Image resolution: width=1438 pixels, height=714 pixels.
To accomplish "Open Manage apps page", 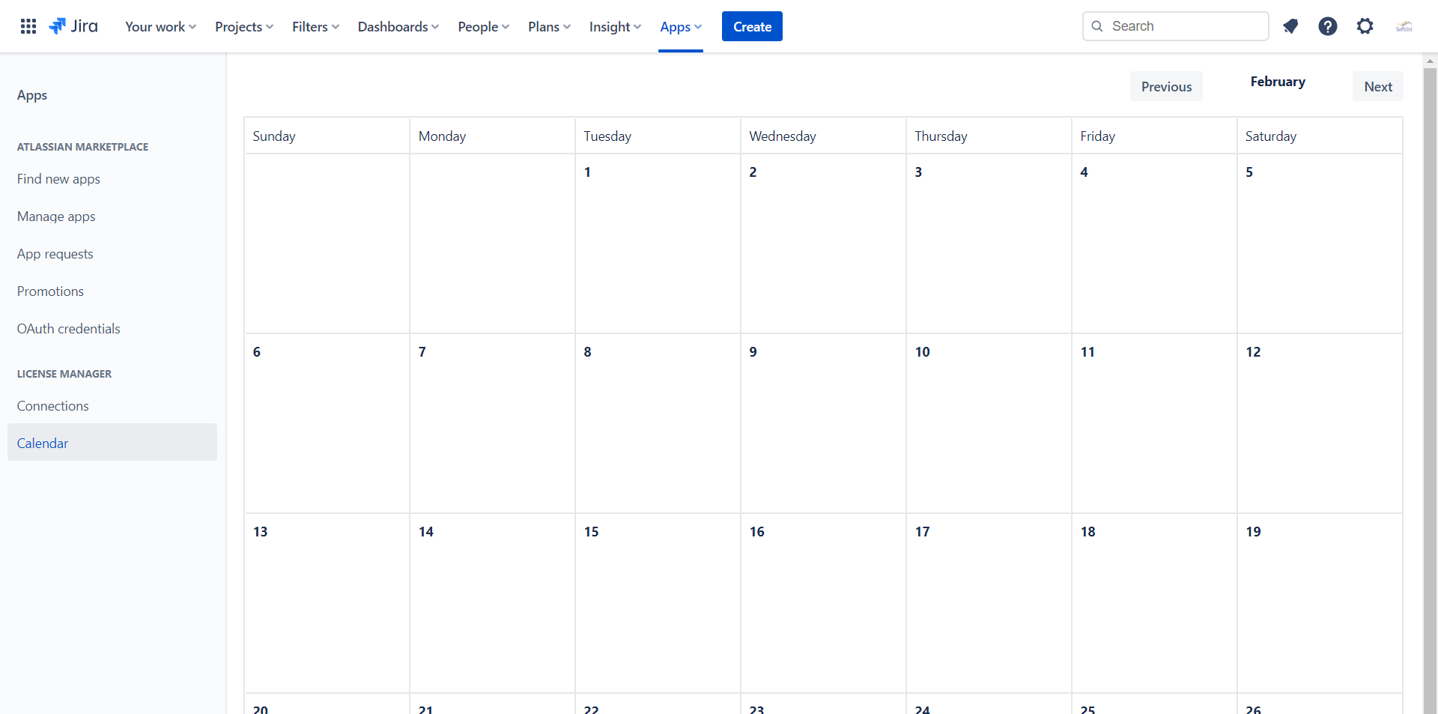I will coord(55,216).
